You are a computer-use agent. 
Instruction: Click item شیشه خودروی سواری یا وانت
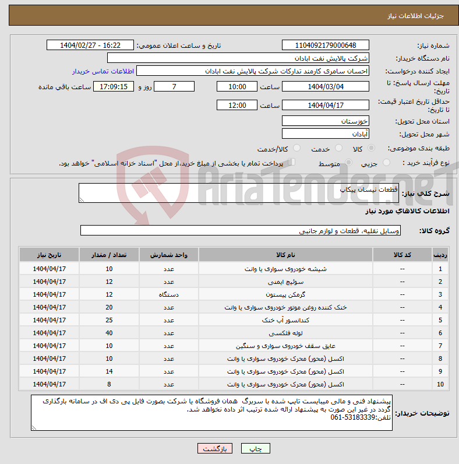pyautogui.click(x=285, y=269)
